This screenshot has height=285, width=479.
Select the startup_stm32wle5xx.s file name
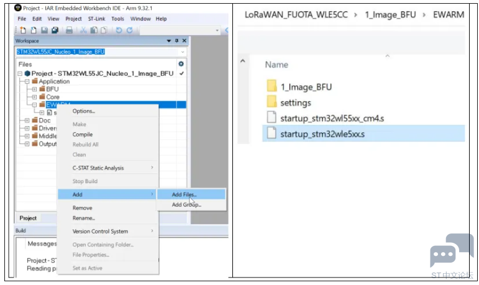pos(322,134)
